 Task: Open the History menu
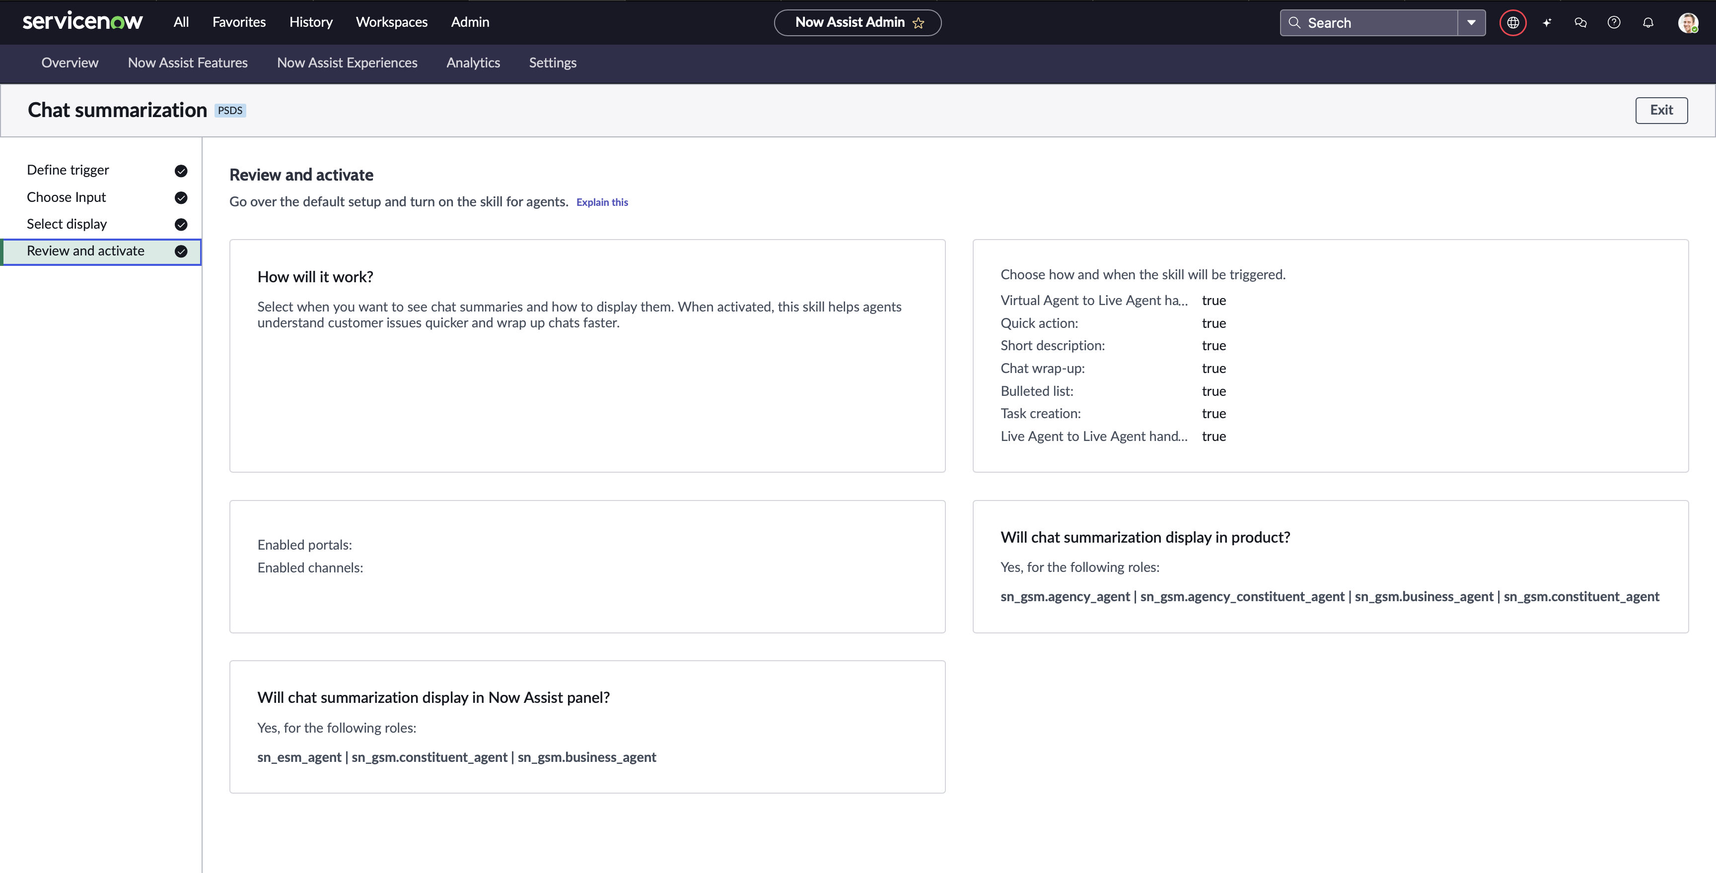311,22
